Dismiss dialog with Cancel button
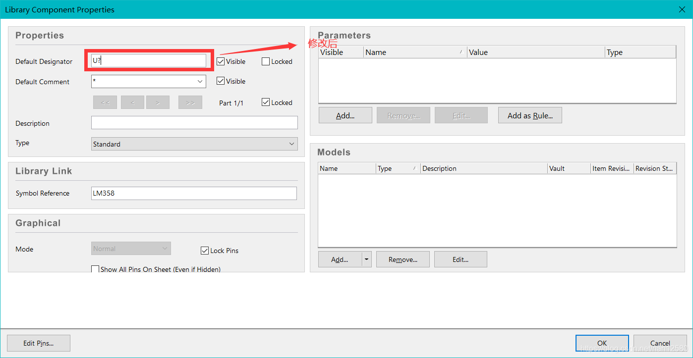Viewport: 693px width, 358px height. click(x=660, y=343)
